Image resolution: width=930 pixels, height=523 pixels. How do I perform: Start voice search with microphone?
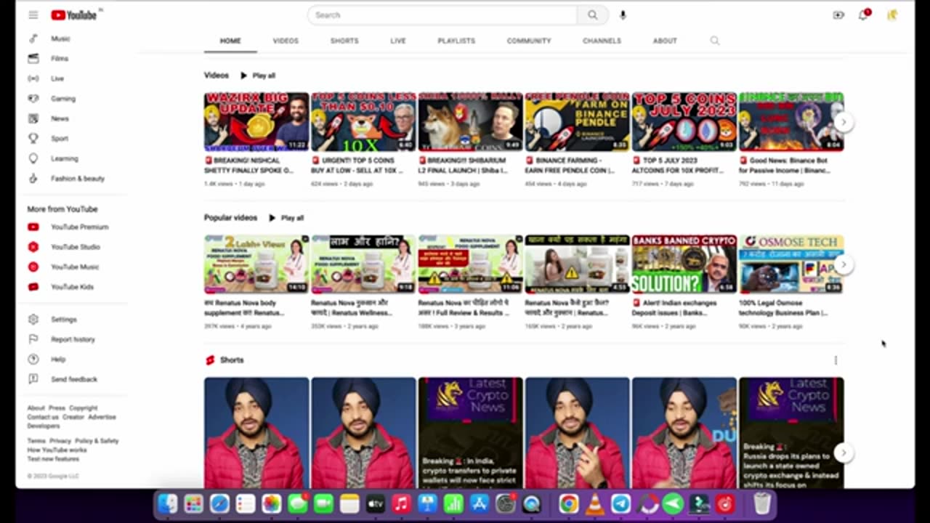pos(623,15)
